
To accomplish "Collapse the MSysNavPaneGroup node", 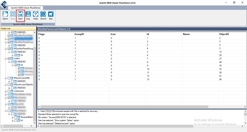I will coord(6,49).
